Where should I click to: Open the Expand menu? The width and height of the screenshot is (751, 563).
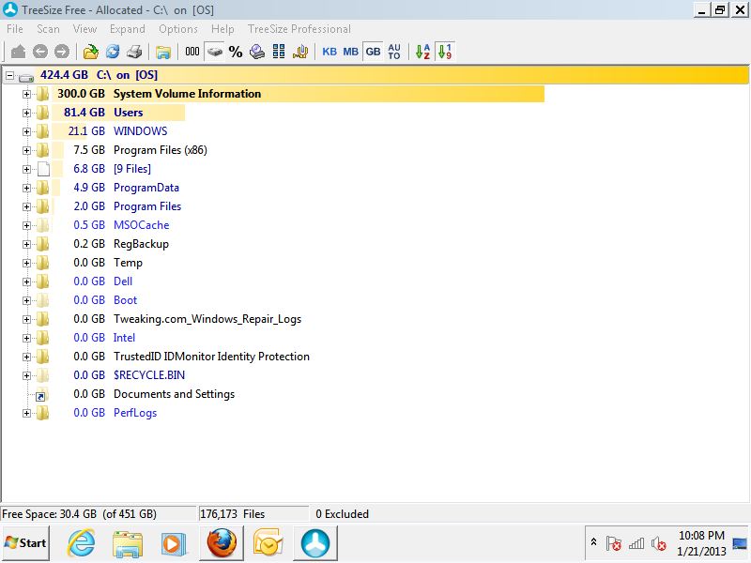(x=128, y=29)
